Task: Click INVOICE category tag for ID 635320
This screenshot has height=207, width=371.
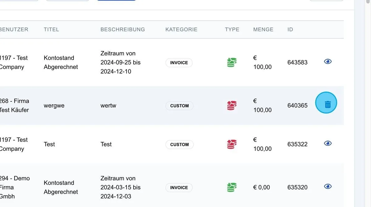Action: 179,188
